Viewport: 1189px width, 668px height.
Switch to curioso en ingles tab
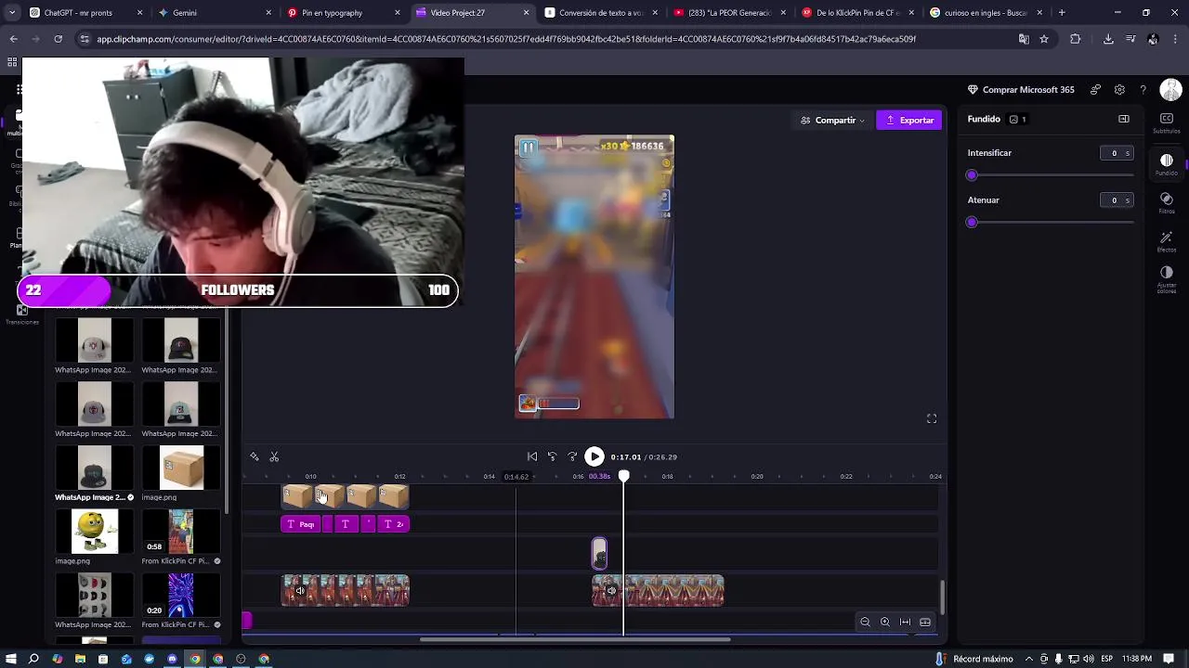pyautogui.click(x=985, y=13)
